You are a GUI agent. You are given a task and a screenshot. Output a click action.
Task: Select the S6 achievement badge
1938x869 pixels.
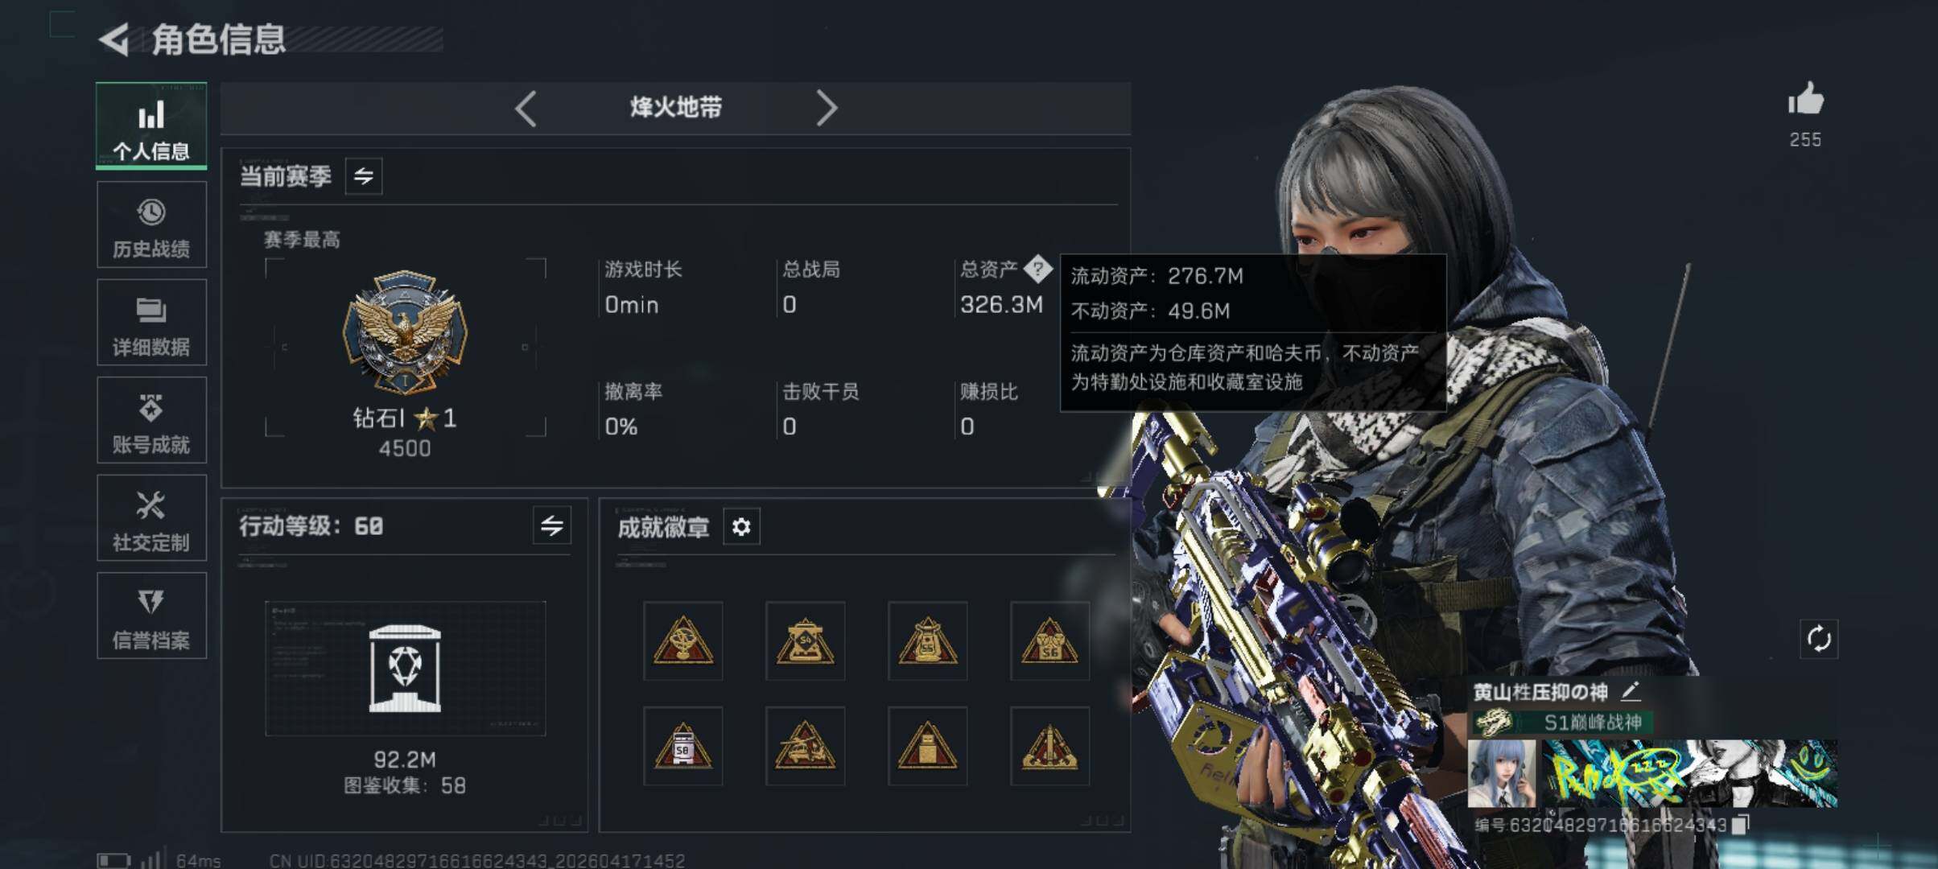tap(1049, 641)
